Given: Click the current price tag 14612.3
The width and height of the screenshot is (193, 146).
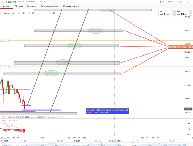Looking at the screenshot, I should click(x=188, y=109).
